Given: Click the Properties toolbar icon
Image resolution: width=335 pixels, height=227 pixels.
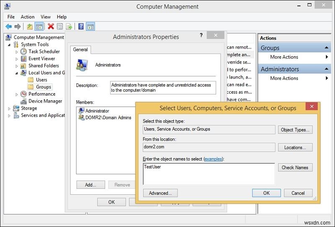Looking at the screenshot, I should pyautogui.click(x=60, y=26).
